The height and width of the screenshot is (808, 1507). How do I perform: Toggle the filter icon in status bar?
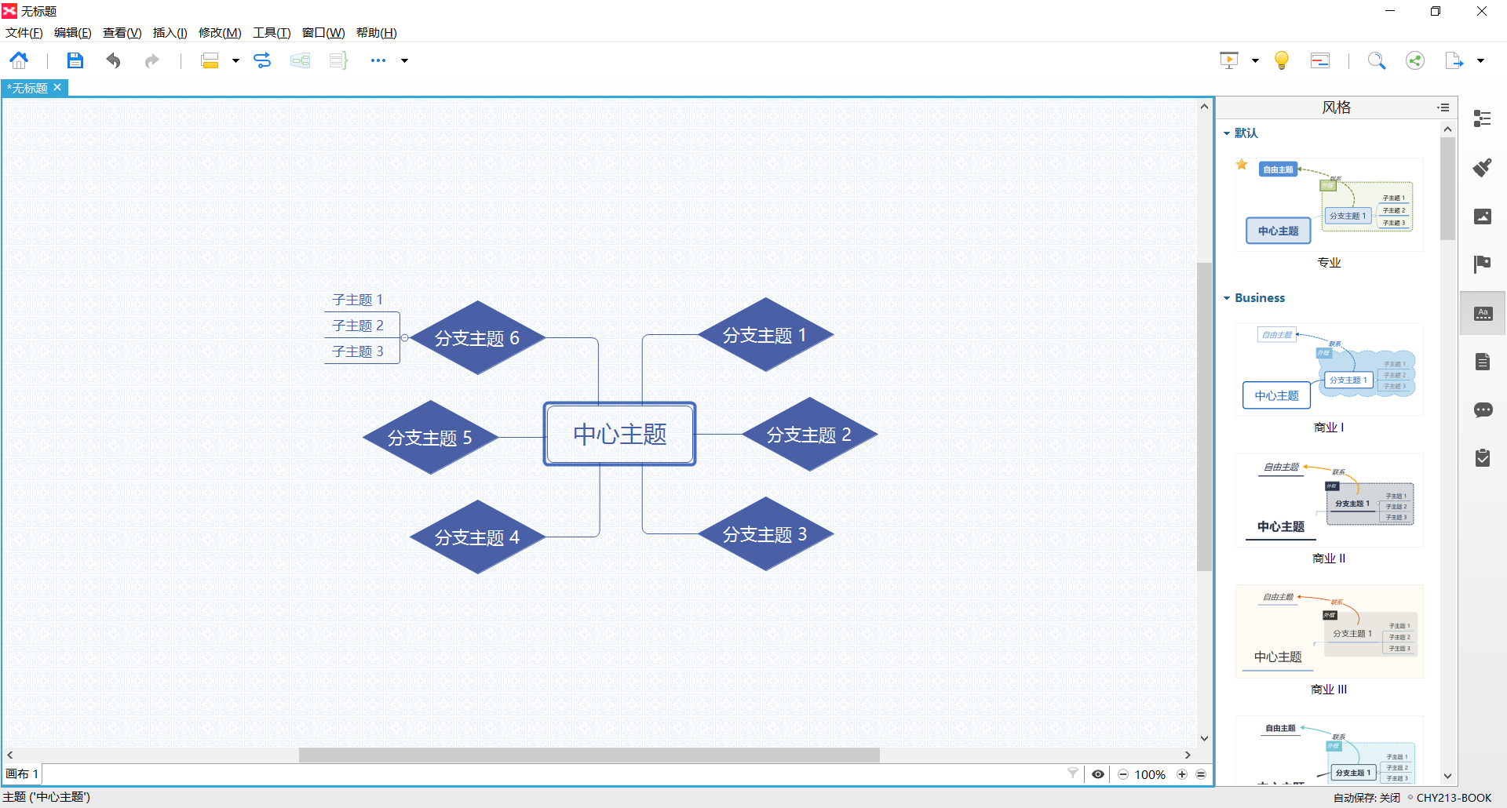pos(1072,773)
